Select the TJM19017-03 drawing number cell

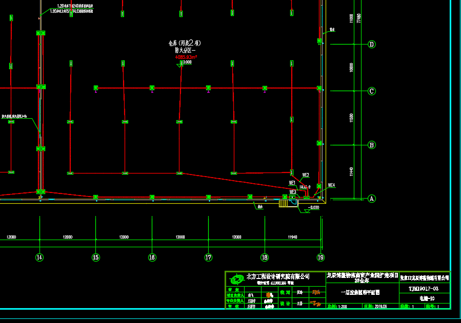425,289
